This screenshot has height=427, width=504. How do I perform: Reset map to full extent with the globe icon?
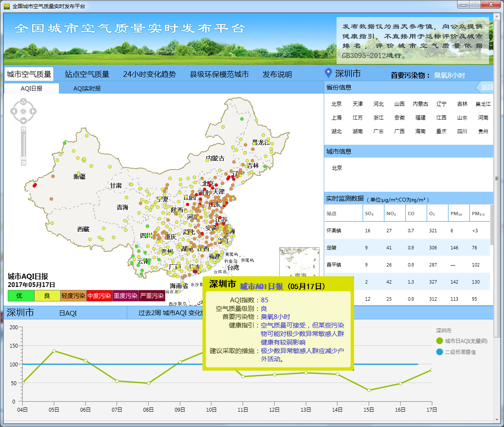[x=23, y=111]
